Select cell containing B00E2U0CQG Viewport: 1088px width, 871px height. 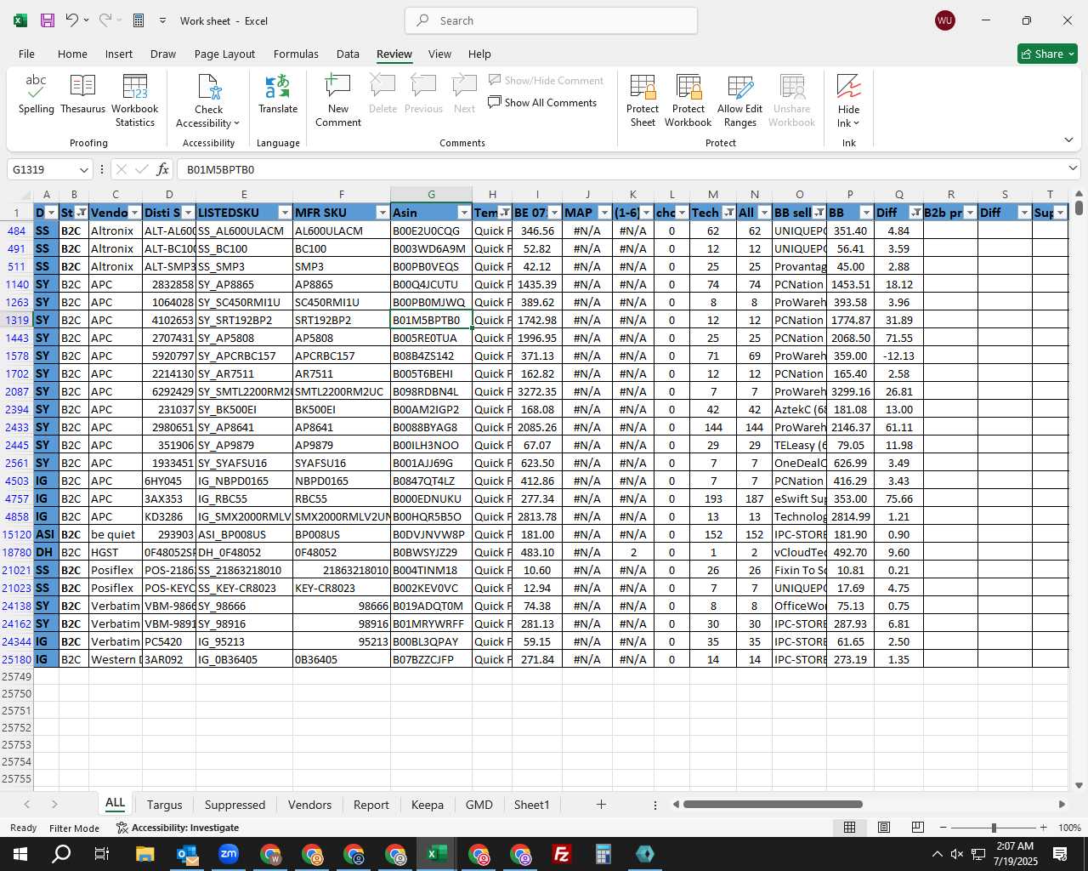(x=431, y=231)
